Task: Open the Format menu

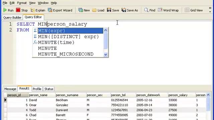Action: coord(22,3)
